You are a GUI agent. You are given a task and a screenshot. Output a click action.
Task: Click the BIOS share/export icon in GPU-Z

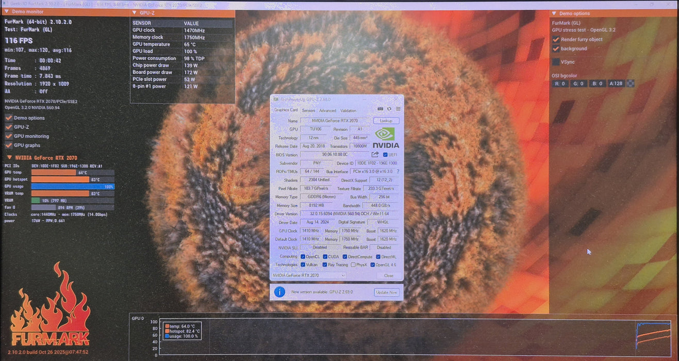[x=375, y=154]
